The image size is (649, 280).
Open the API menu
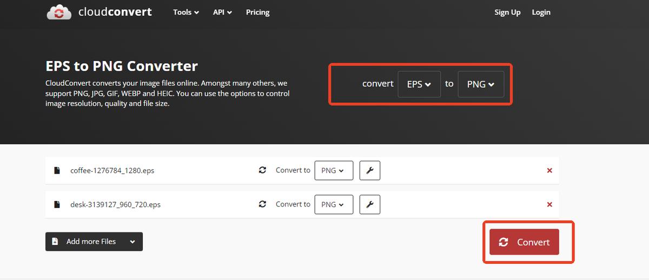coord(222,12)
